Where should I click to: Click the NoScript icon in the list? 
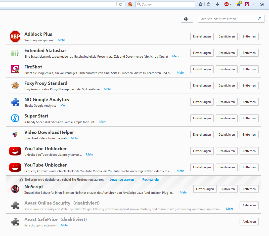[x=15, y=189]
